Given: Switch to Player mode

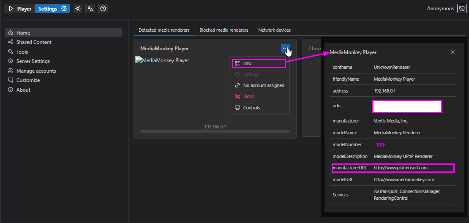Looking at the screenshot, I should coord(20,8).
